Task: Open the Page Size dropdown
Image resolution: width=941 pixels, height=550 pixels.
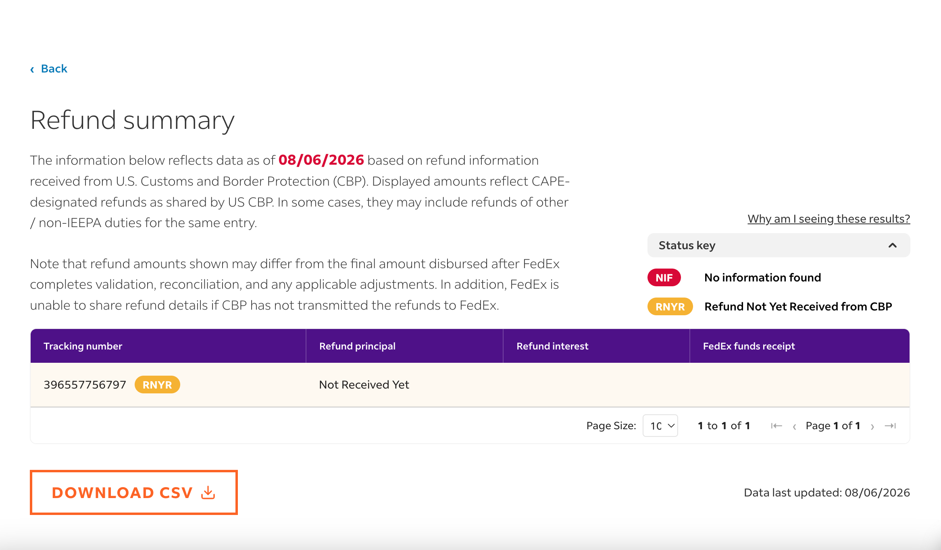Action: point(660,426)
